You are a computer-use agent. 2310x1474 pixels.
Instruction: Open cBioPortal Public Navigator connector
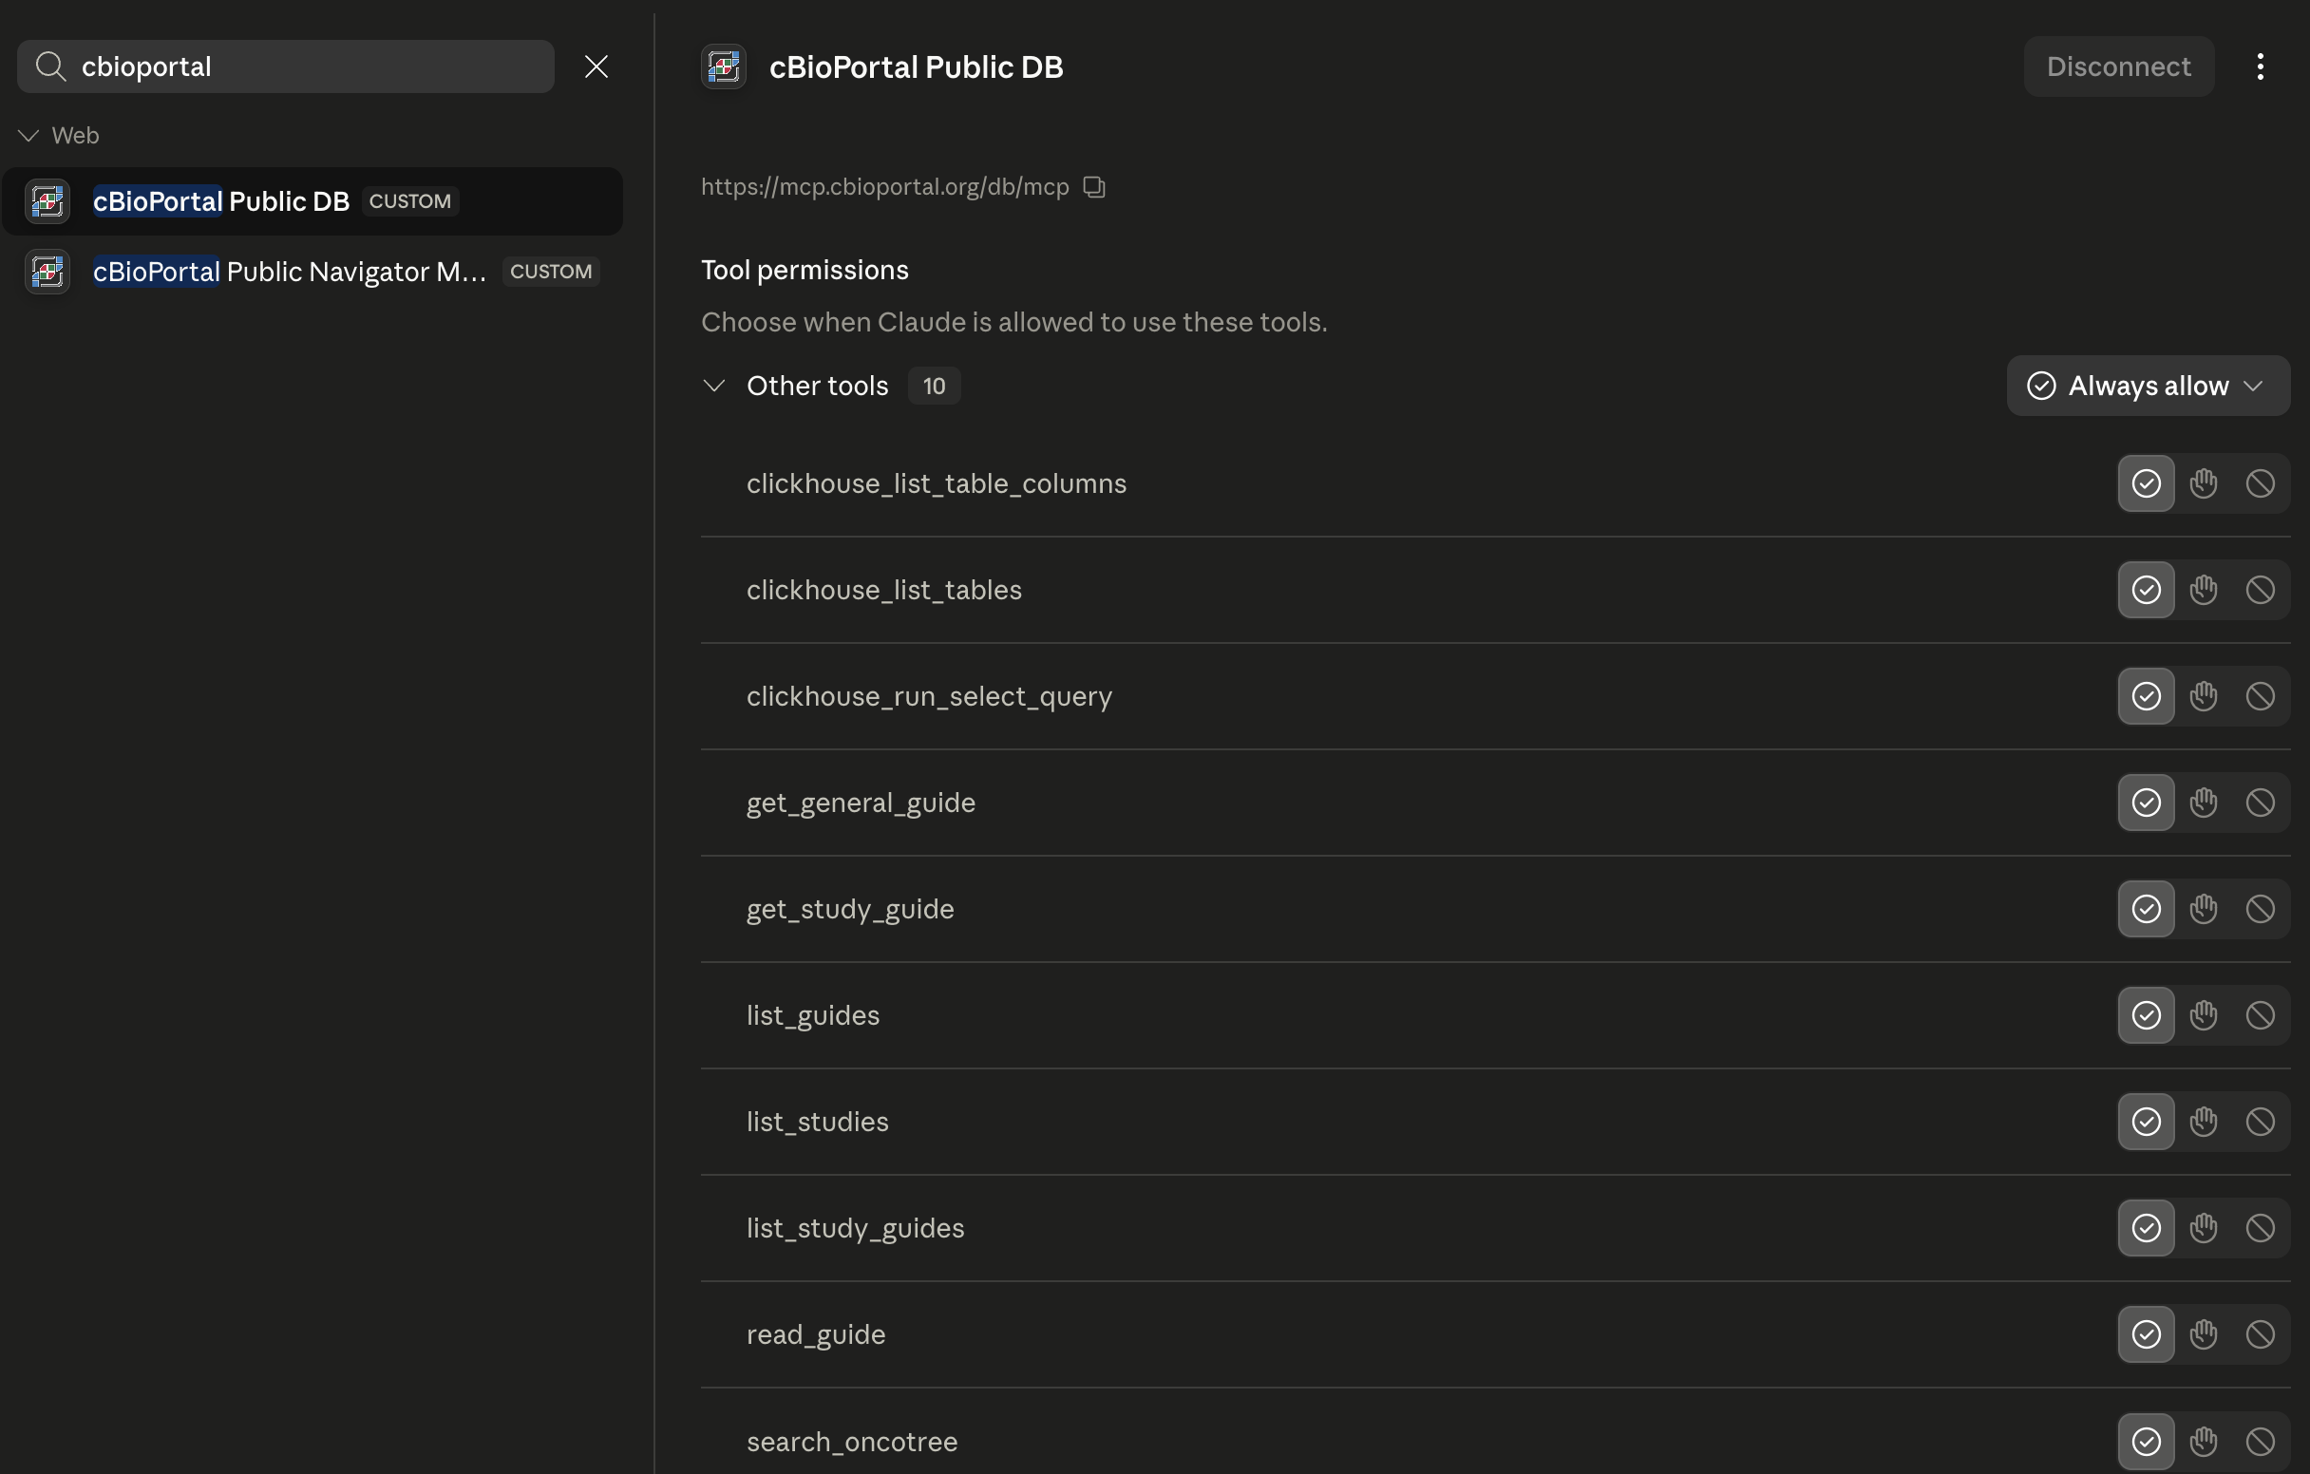tap(312, 272)
